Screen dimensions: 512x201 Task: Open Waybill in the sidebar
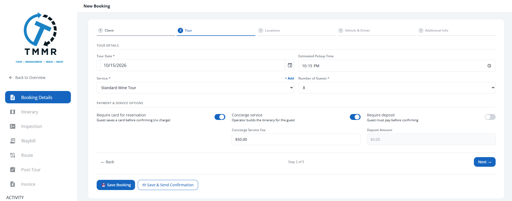[38, 141]
